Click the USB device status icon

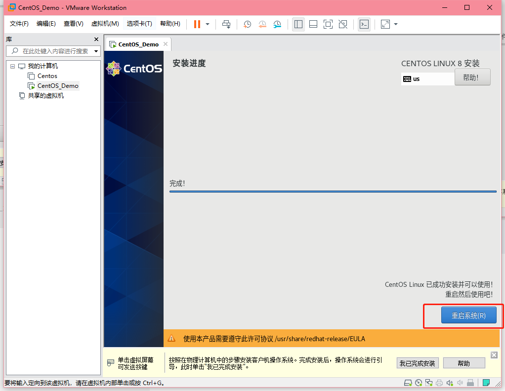470,383
